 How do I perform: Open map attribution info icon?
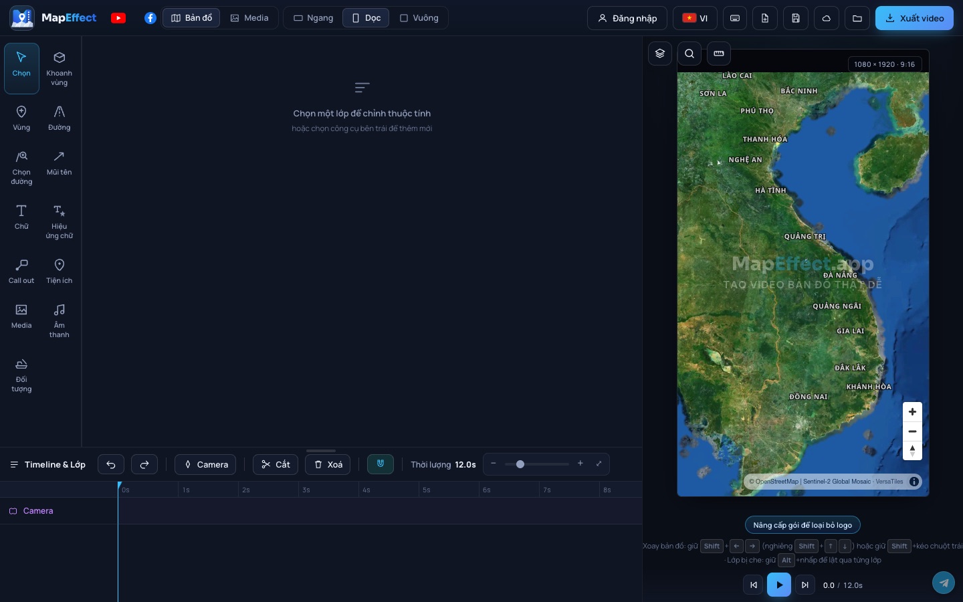[914, 482]
